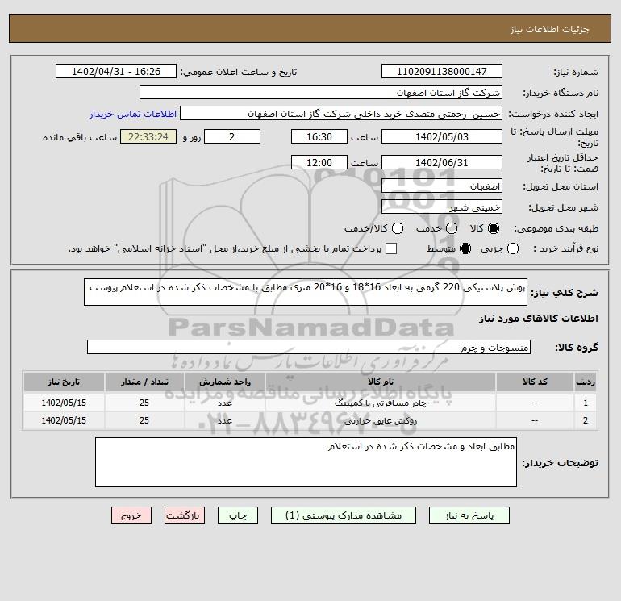621x601 pixels.
Task: Select the خدمت radio button
Action: click(x=452, y=228)
